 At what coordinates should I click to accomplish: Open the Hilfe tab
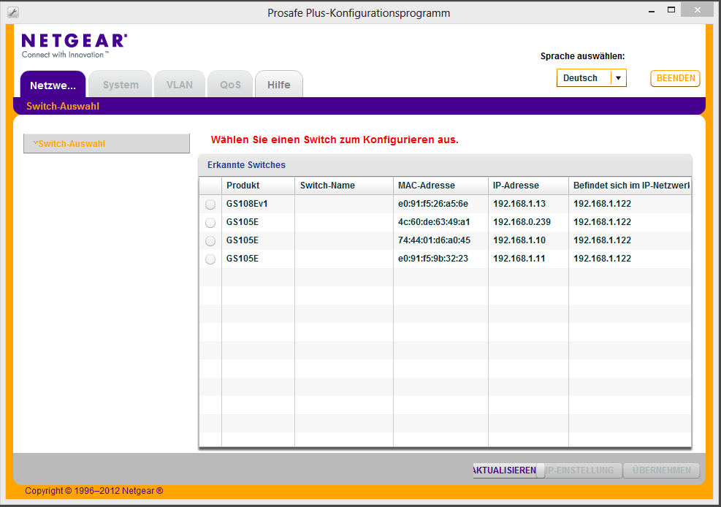pos(278,85)
